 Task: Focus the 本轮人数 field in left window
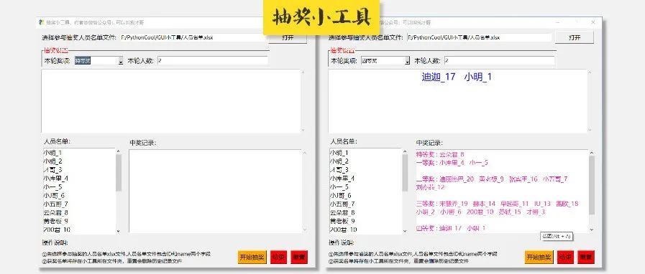(213, 61)
